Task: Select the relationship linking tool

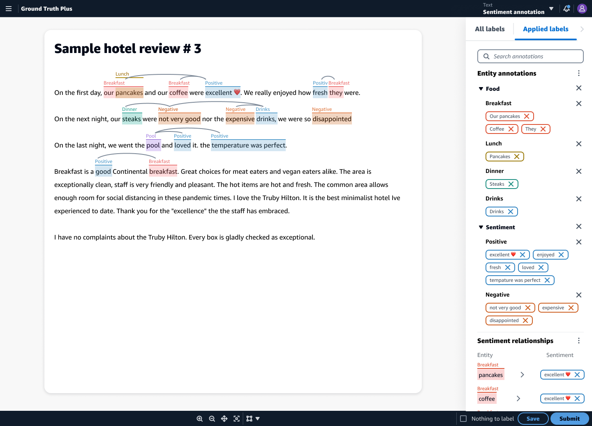Action: pos(249,419)
